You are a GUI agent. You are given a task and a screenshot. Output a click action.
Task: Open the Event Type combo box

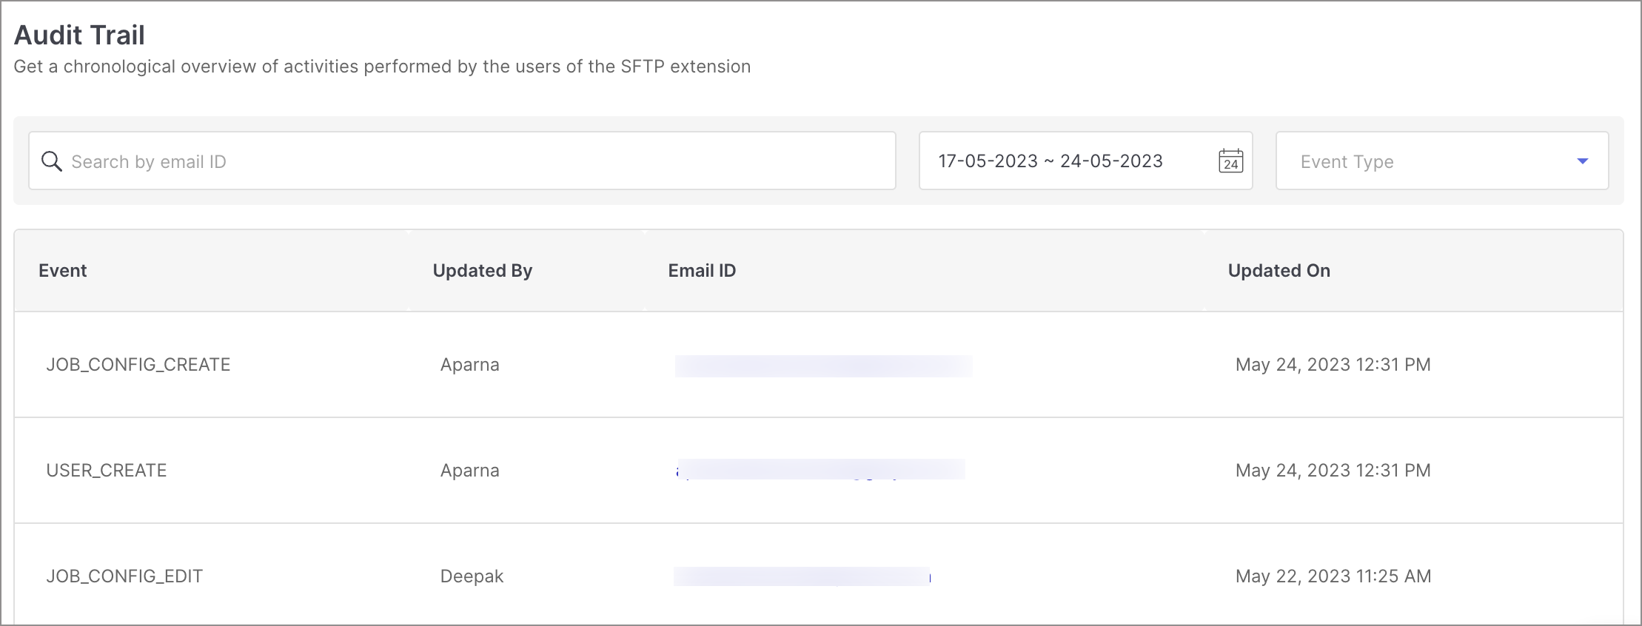pyautogui.click(x=1441, y=161)
